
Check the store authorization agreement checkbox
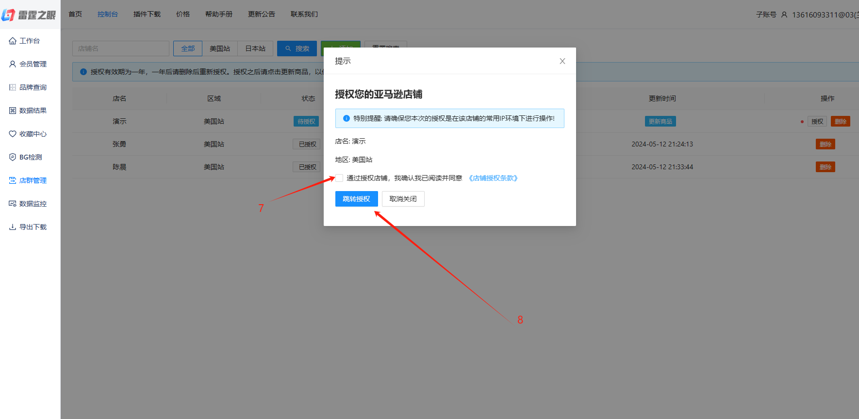coord(339,178)
